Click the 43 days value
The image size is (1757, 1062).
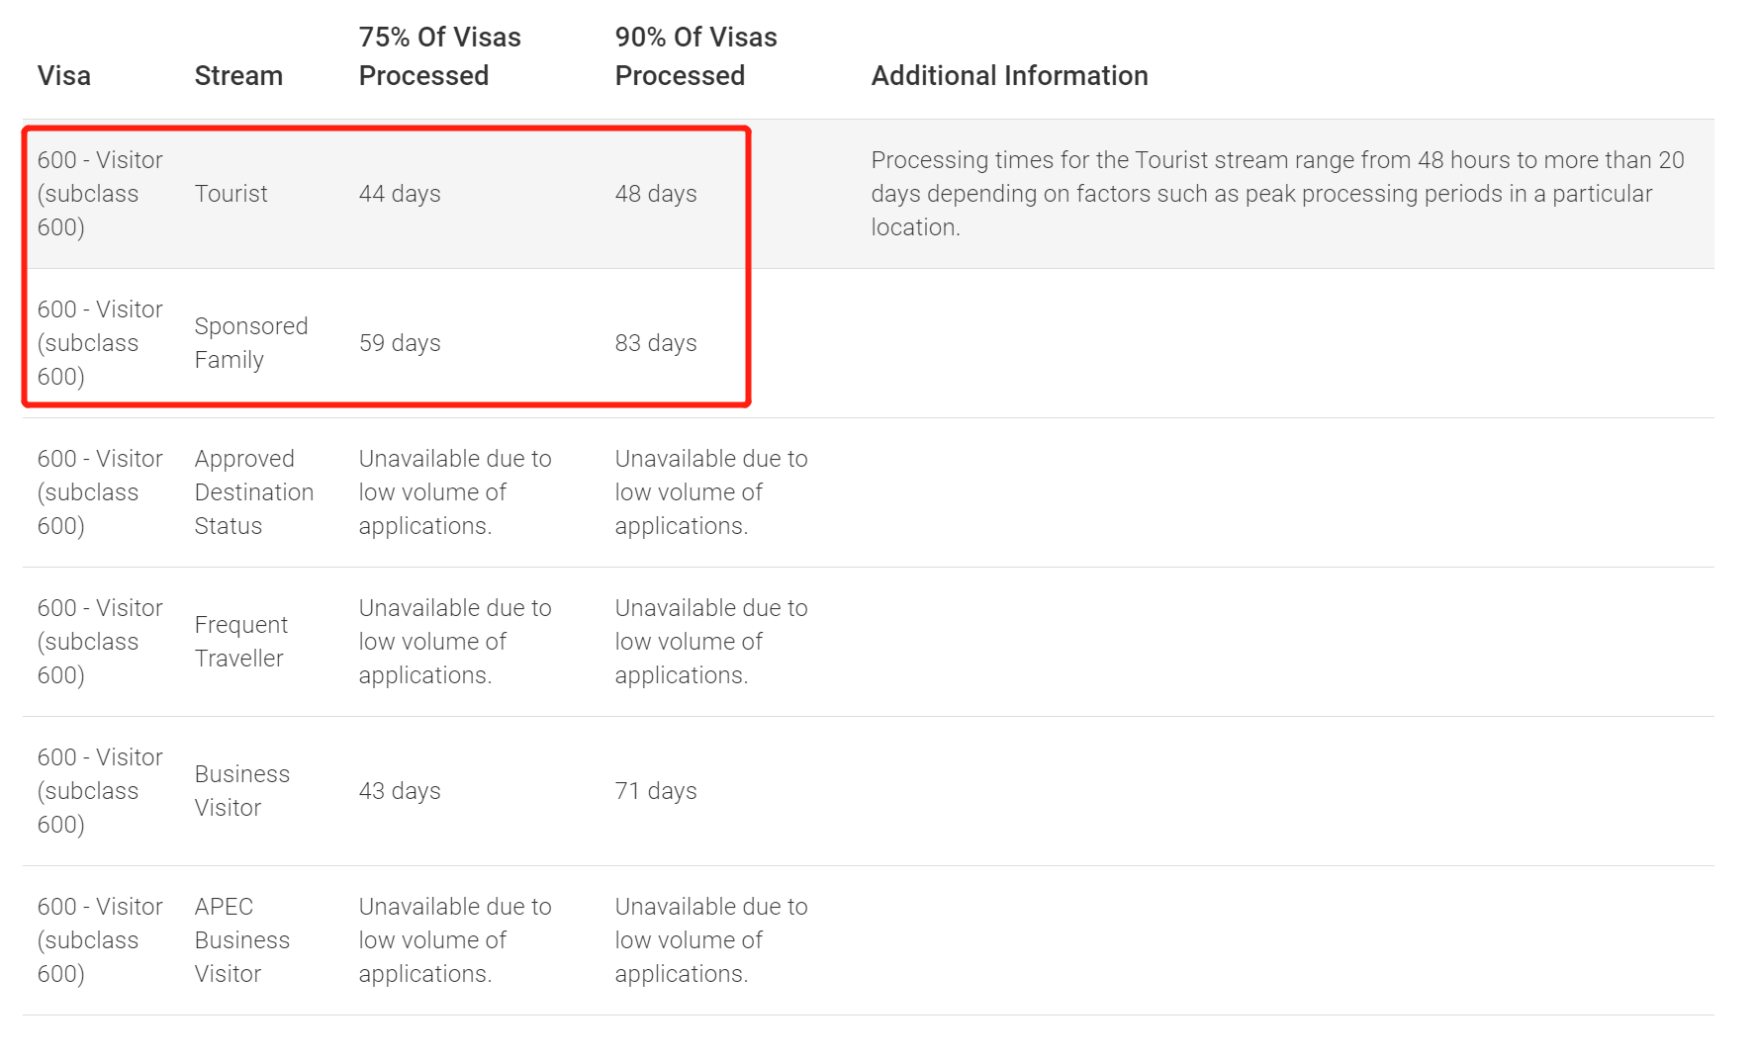[400, 791]
